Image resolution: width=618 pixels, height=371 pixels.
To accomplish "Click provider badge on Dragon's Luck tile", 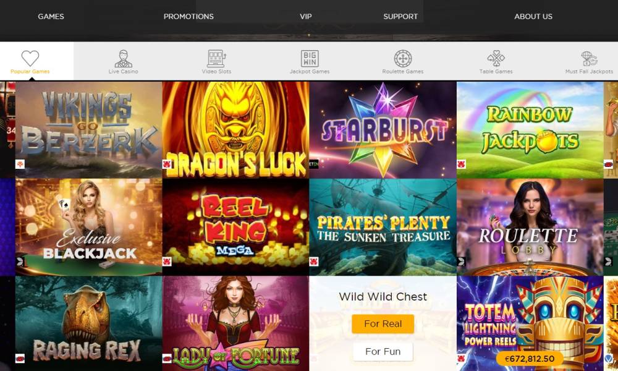I will [x=167, y=164].
